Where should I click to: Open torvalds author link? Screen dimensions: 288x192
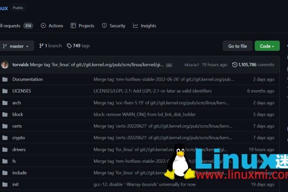point(21,65)
